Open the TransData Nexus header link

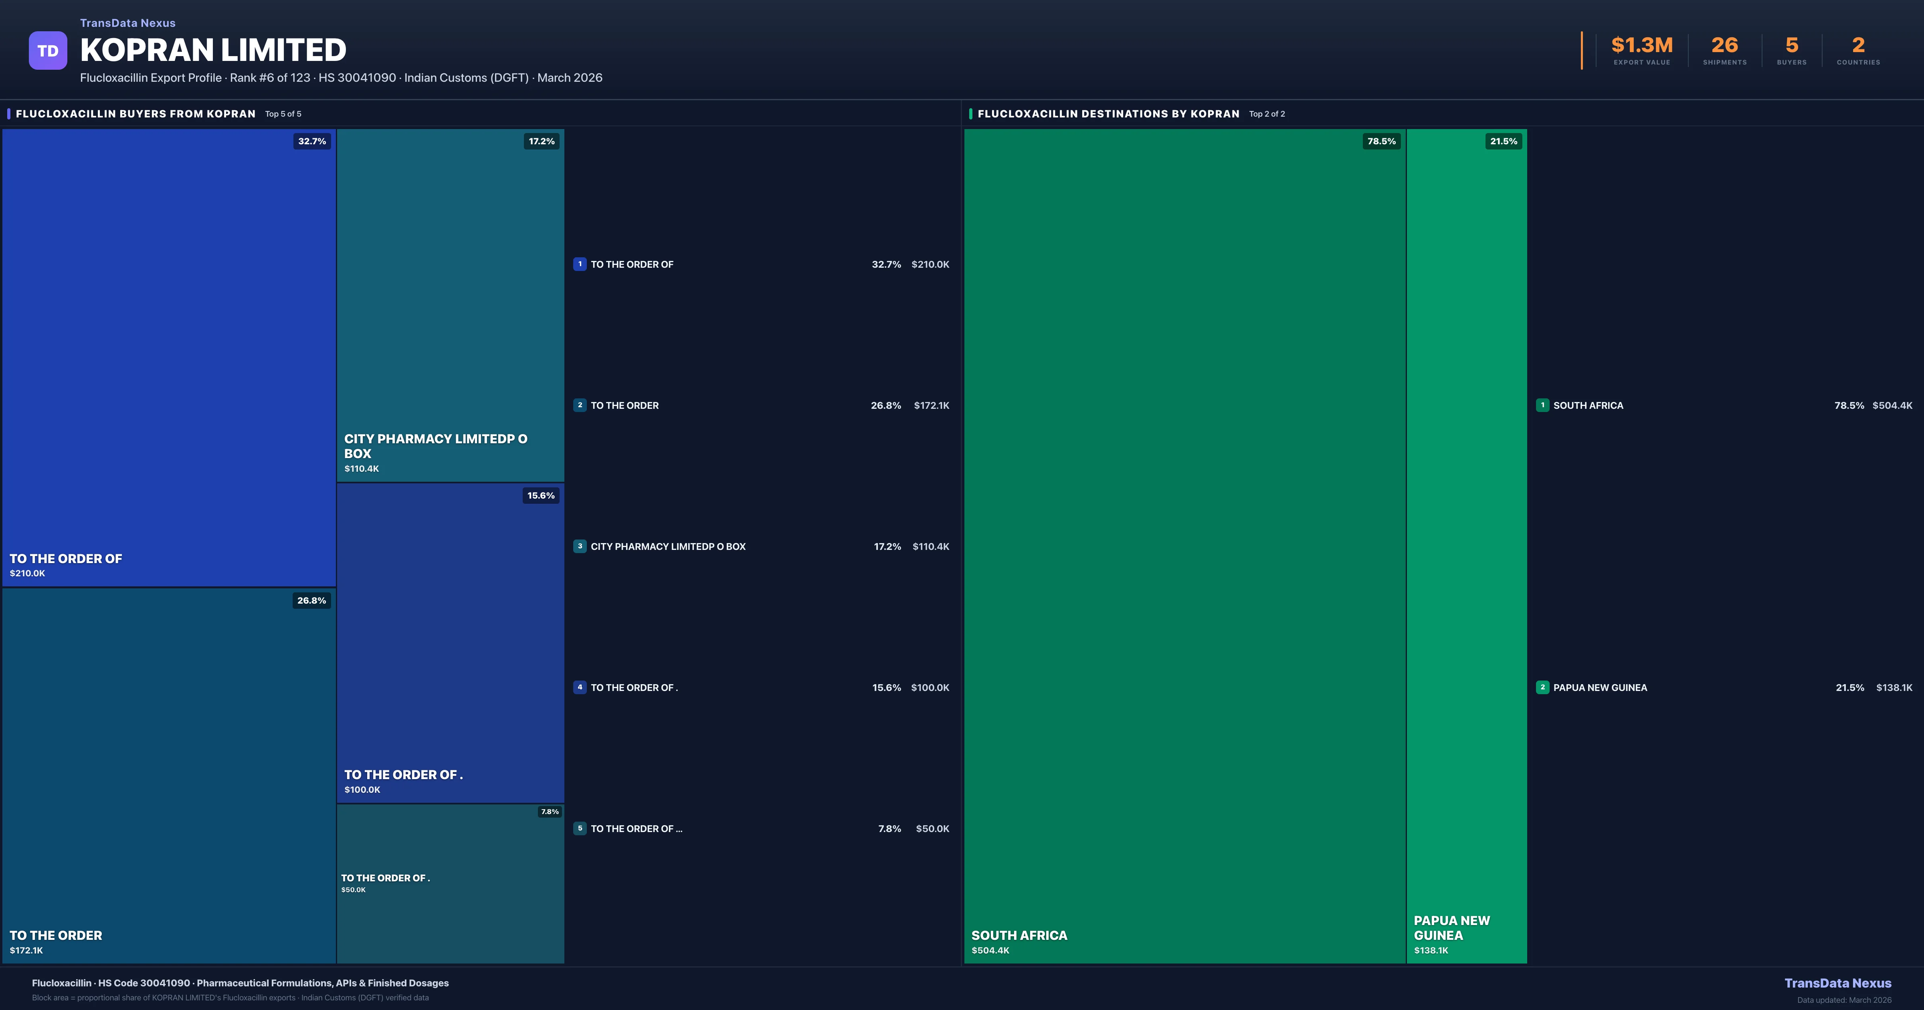coord(128,23)
